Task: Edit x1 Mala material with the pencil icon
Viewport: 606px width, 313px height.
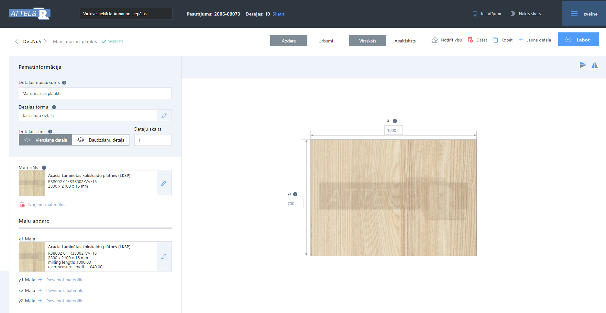Action: [164, 257]
